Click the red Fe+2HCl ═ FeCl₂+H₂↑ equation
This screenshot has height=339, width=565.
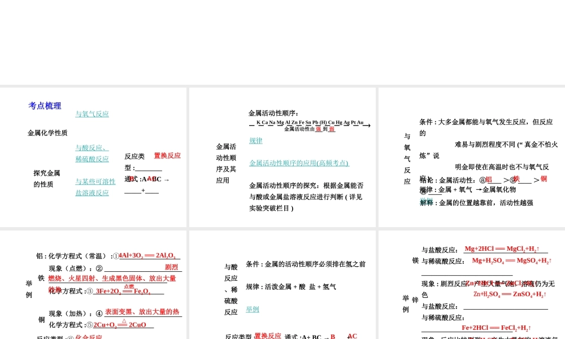[x=496, y=328]
